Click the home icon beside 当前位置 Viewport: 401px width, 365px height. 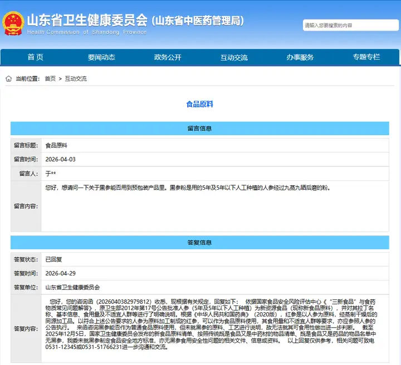[9, 78]
